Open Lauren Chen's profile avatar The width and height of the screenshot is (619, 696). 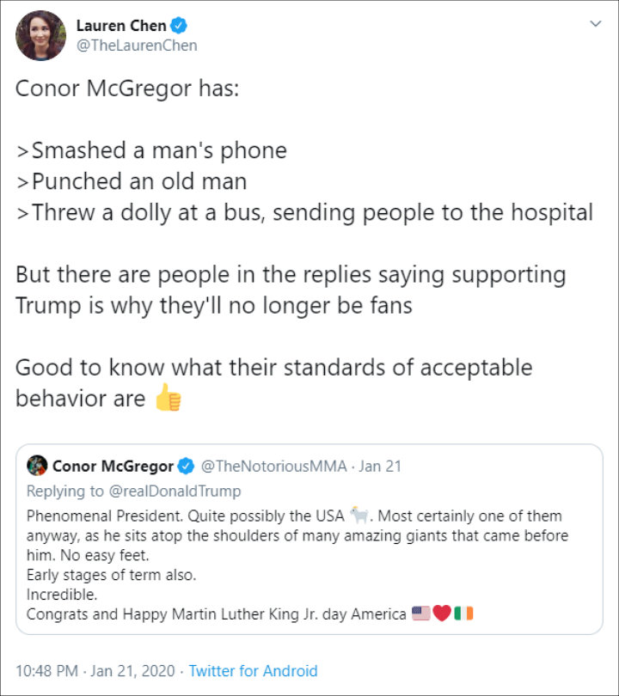[x=41, y=35]
